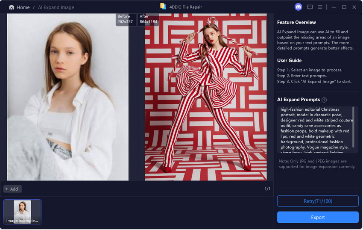Click the prompt text box scrollbar
The width and height of the screenshot is (363, 230).
click(x=353, y=127)
